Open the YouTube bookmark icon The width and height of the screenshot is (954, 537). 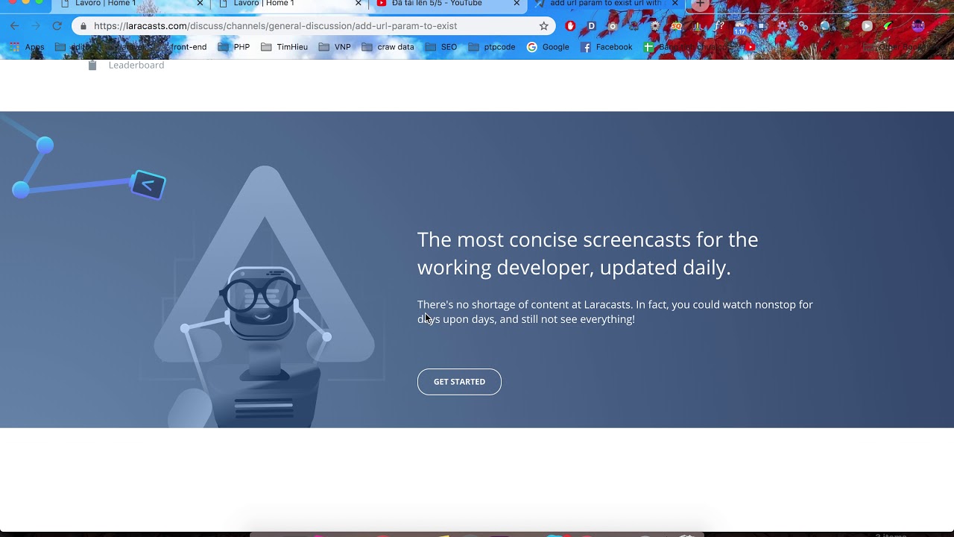pyautogui.click(x=750, y=47)
